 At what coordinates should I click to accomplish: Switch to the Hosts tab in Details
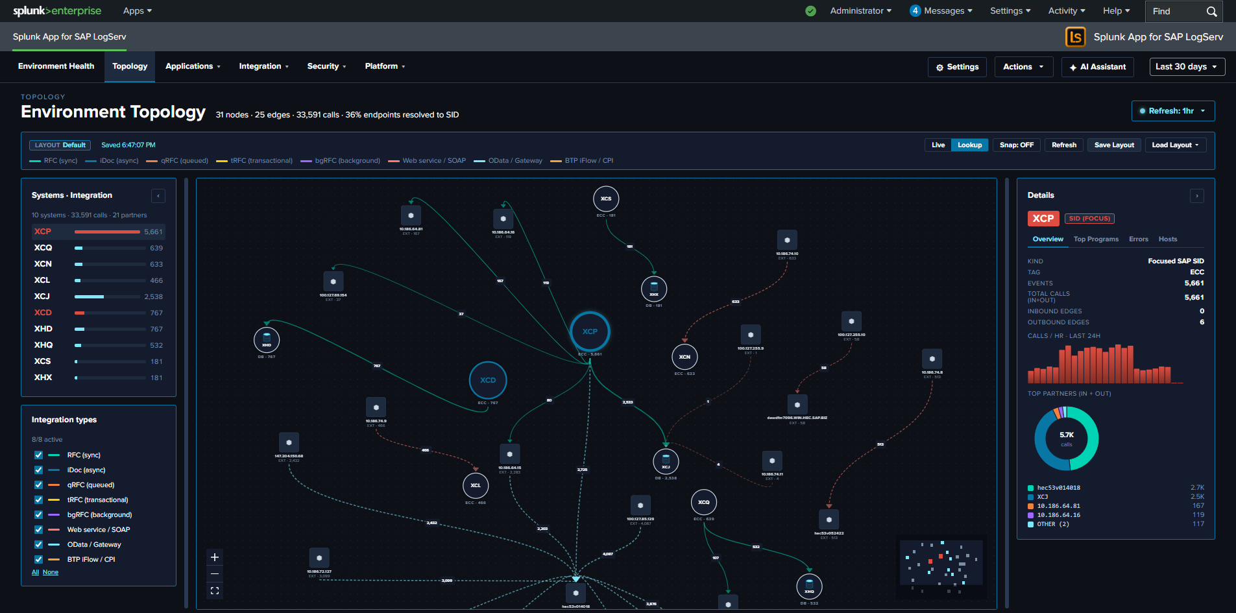click(x=1168, y=239)
